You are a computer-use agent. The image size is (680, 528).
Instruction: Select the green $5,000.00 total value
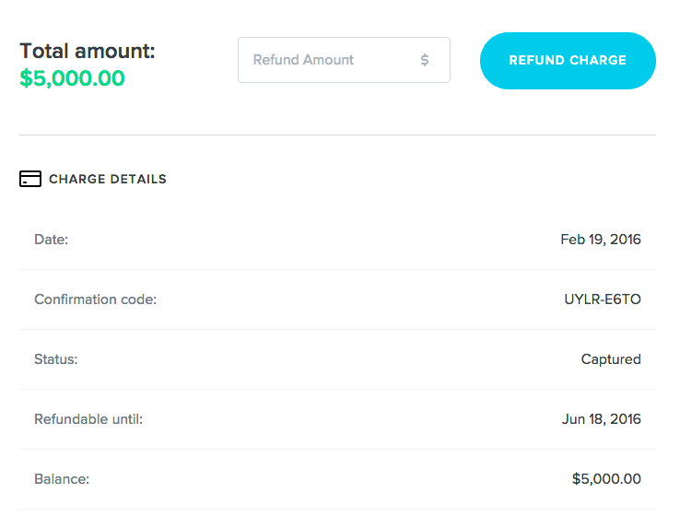point(72,78)
